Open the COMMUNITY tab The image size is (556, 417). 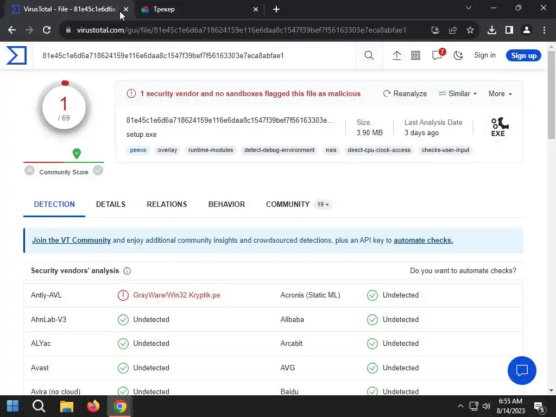pos(299,204)
